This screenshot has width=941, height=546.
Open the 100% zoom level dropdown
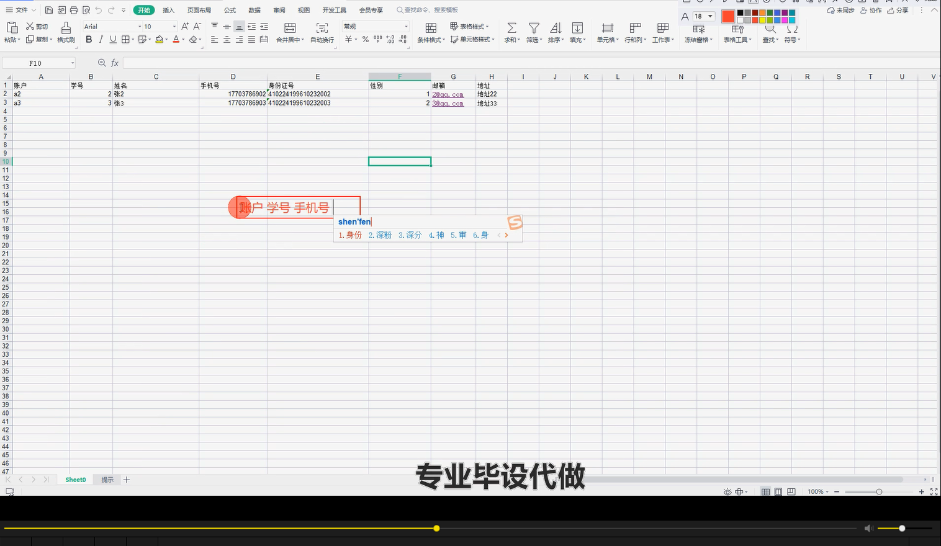pyautogui.click(x=818, y=491)
